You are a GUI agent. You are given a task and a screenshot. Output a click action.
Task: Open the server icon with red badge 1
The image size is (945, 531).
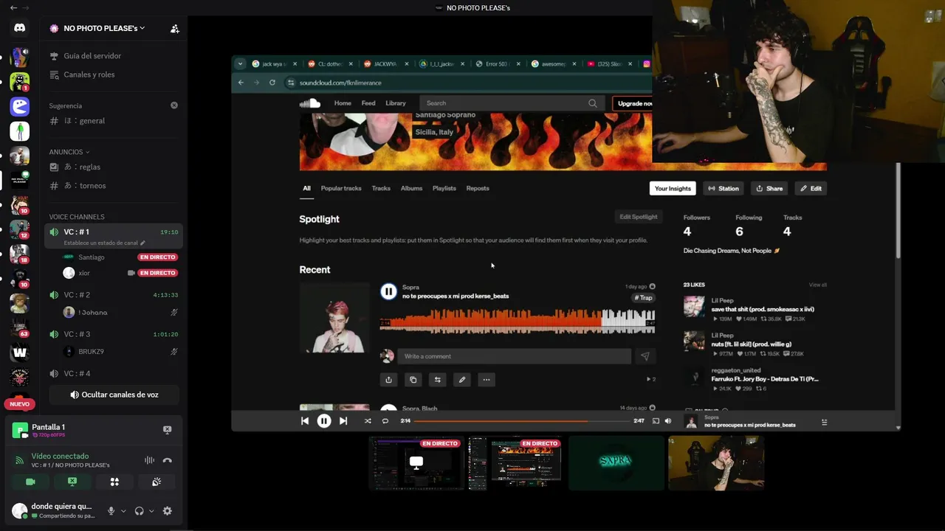tap(19, 81)
